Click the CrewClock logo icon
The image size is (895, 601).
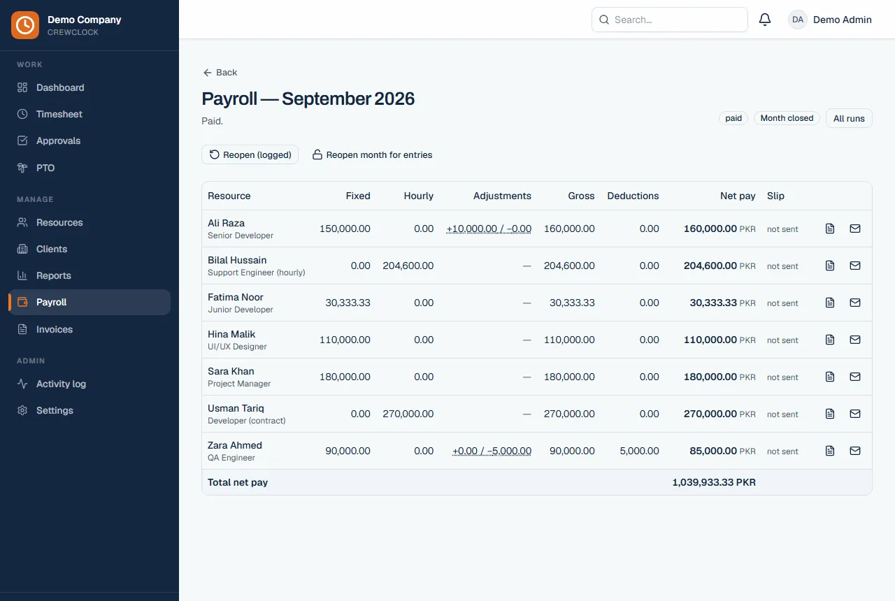point(25,25)
